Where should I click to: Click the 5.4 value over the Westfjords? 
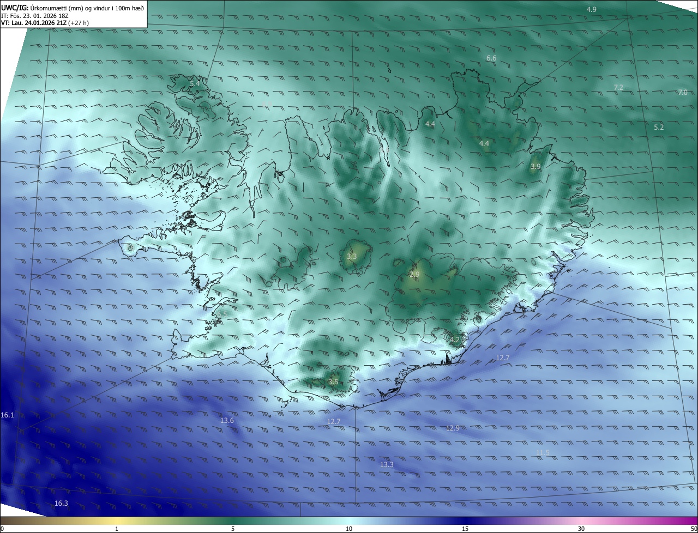point(195,84)
